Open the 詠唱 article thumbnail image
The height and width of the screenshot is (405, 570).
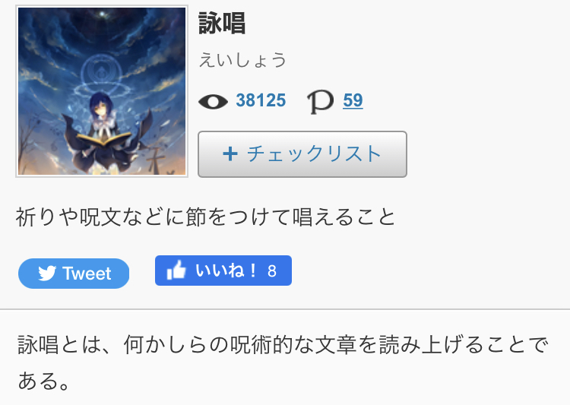click(102, 91)
